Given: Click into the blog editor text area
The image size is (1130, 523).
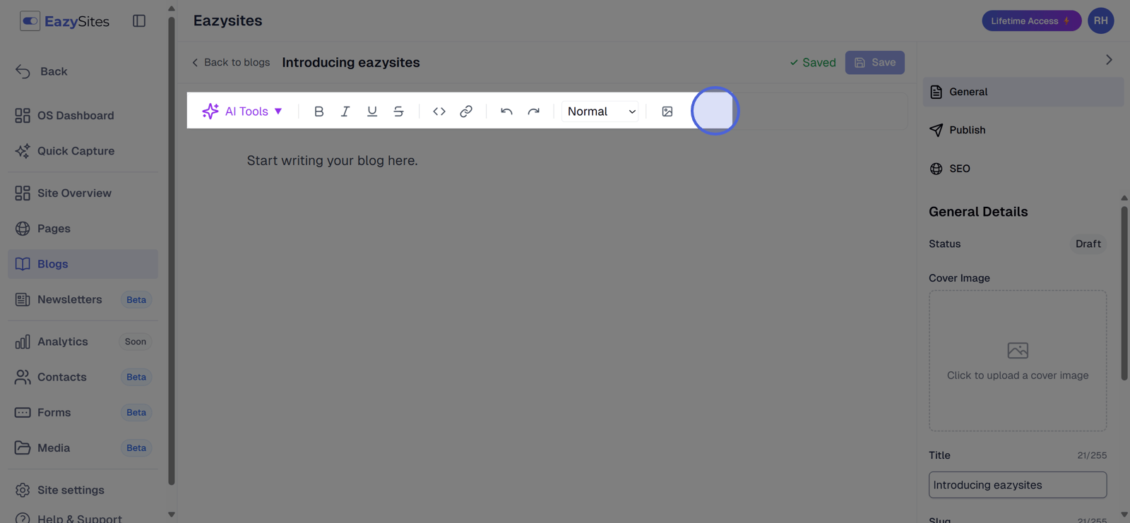Looking at the screenshot, I should click(x=547, y=160).
